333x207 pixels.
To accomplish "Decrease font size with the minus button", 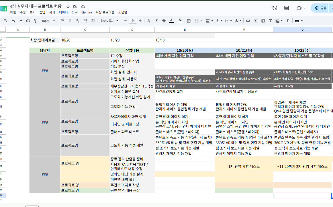I will (x=126, y=21).
